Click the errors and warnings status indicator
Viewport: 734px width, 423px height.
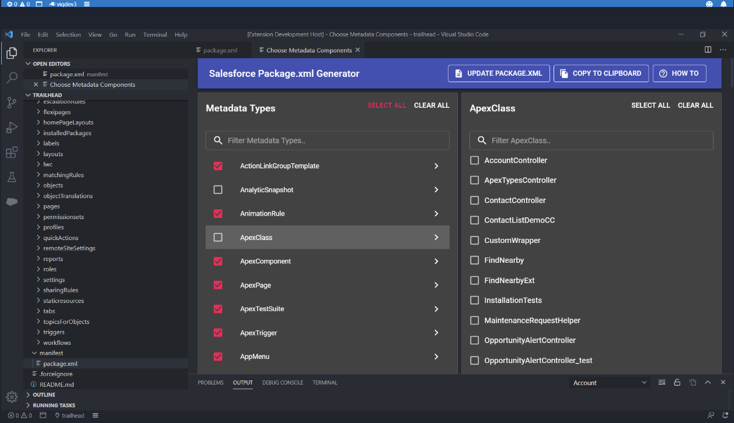coord(19,415)
